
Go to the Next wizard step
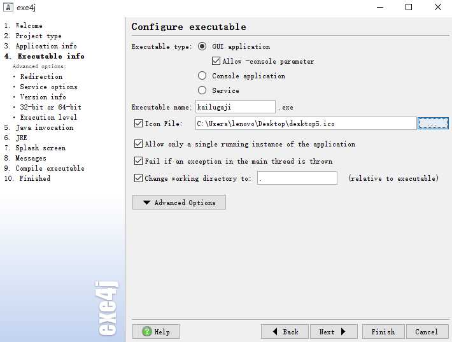334,332
